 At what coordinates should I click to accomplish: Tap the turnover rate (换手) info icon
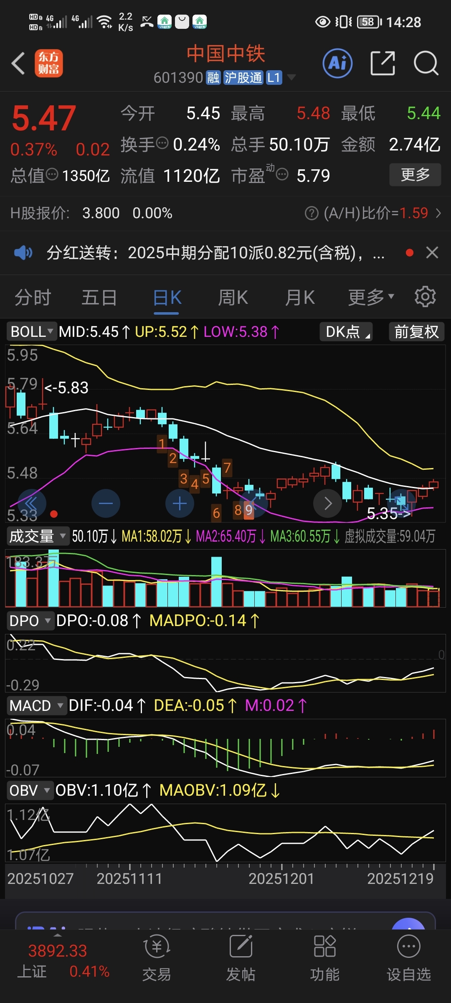pos(162,143)
